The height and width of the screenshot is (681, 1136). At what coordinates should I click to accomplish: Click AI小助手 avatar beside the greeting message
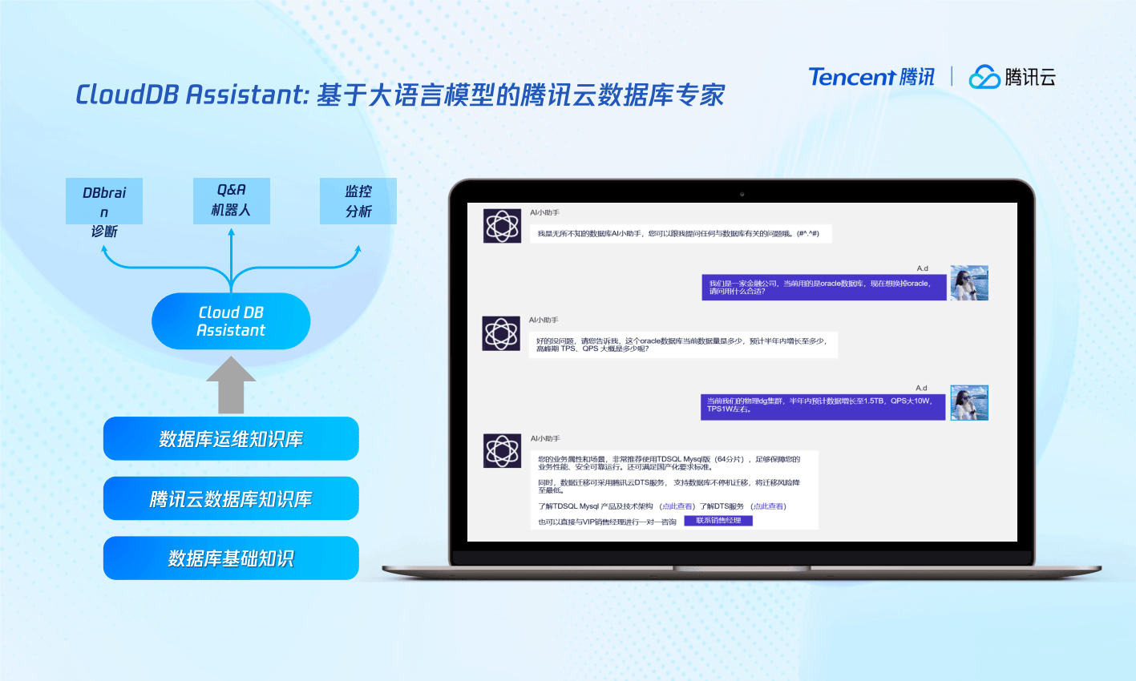pos(502,226)
